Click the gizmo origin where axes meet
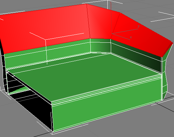Viewport: 174px width, 137px height. tap(112, 34)
